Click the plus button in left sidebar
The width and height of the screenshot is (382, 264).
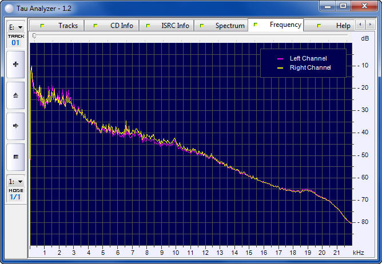tap(15, 65)
